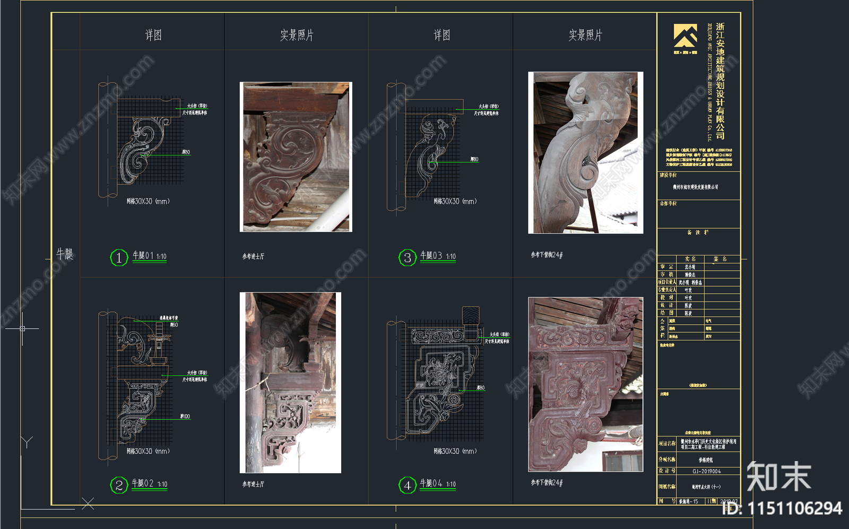Click the 厚80 annotation on 牛腿03 drawing
Image resolution: width=849 pixels, height=529 pixels.
click(474, 159)
